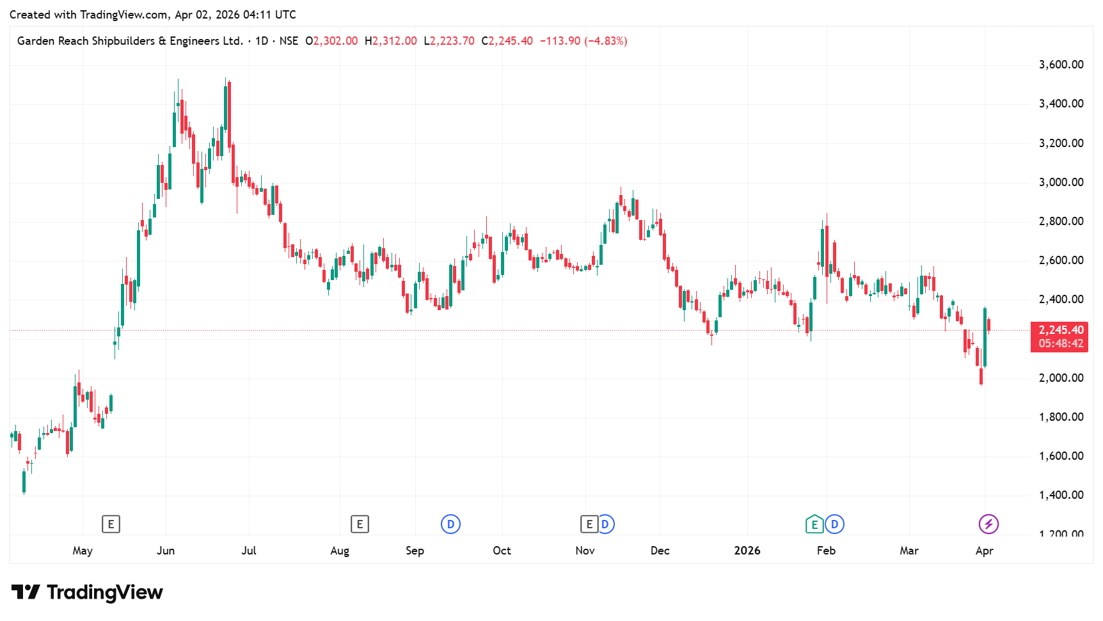The image size is (1103, 621).
Task: Click the 1D interval in chart legend
Action: (x=262, y=41)
